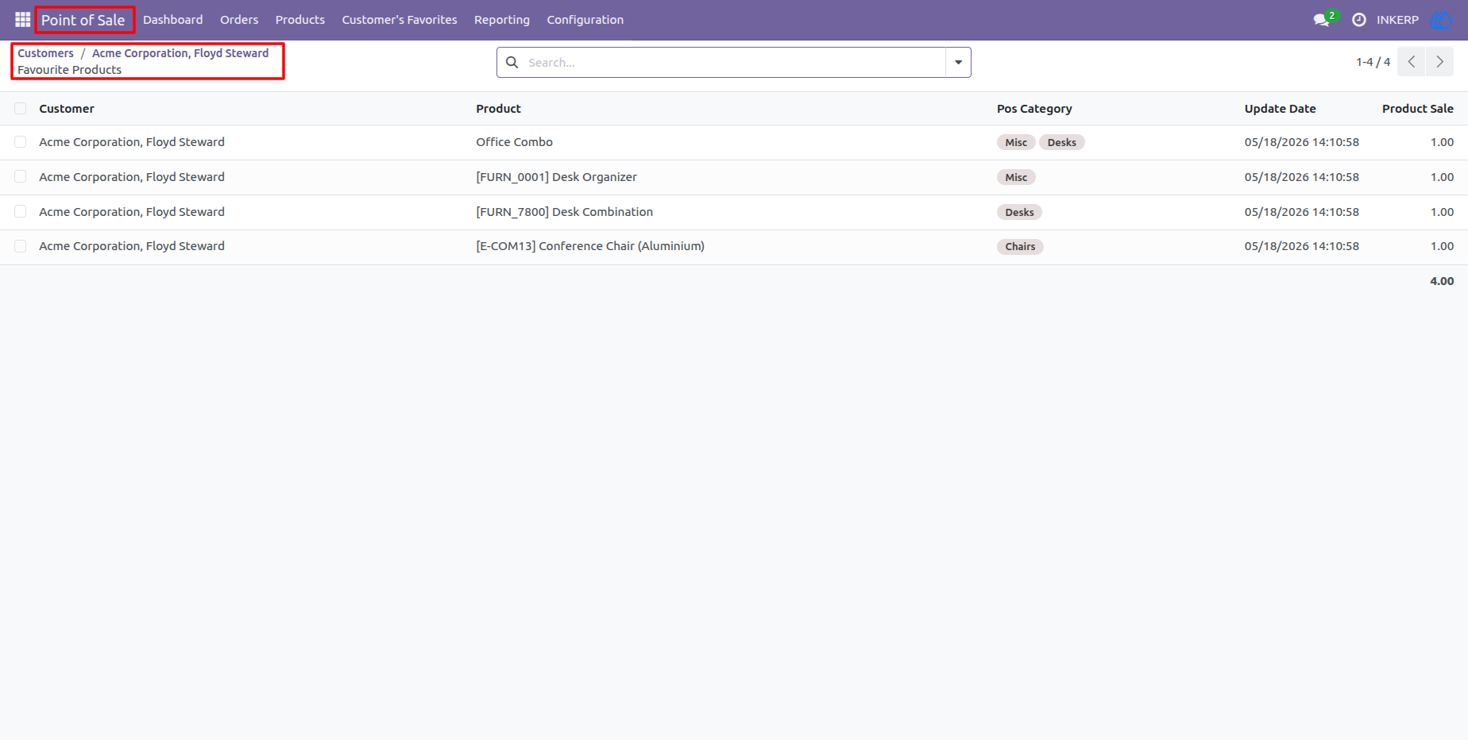Sort by the Product Sale column header
This screenshot has width=1468, height=740.
1418,109
